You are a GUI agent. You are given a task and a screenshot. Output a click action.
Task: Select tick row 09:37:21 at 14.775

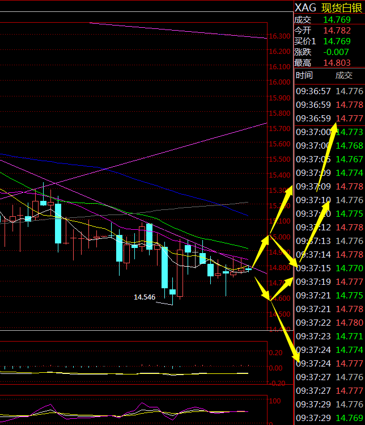pos(329,296)
